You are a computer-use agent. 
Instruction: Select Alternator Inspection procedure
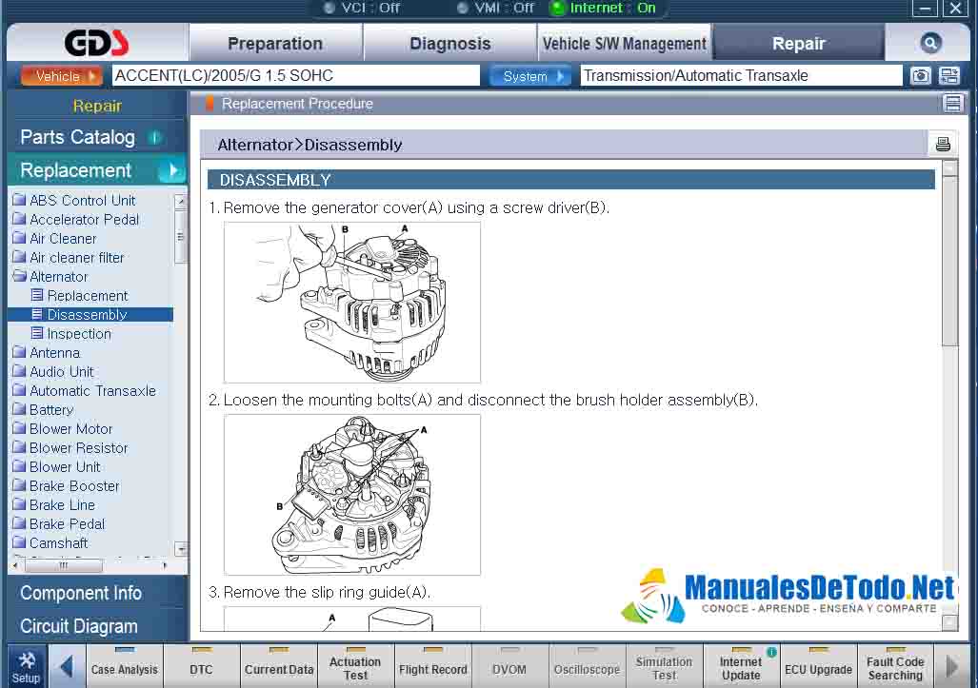tap(79, 333)
